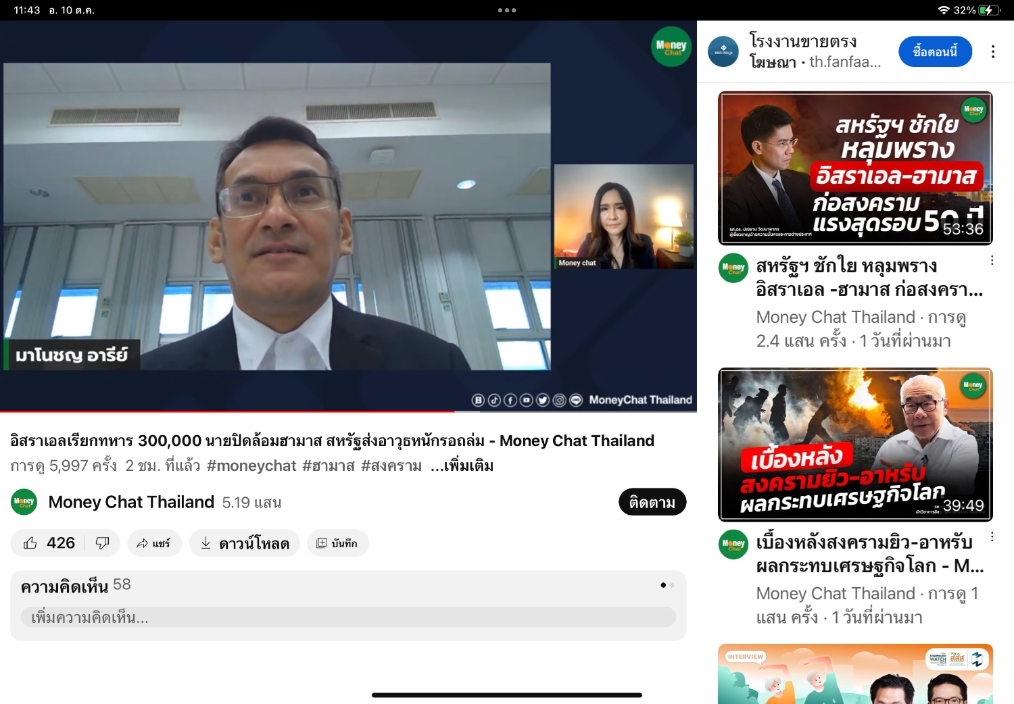Click the ซื้อตอนนี้ ad button

coord(935,51)
